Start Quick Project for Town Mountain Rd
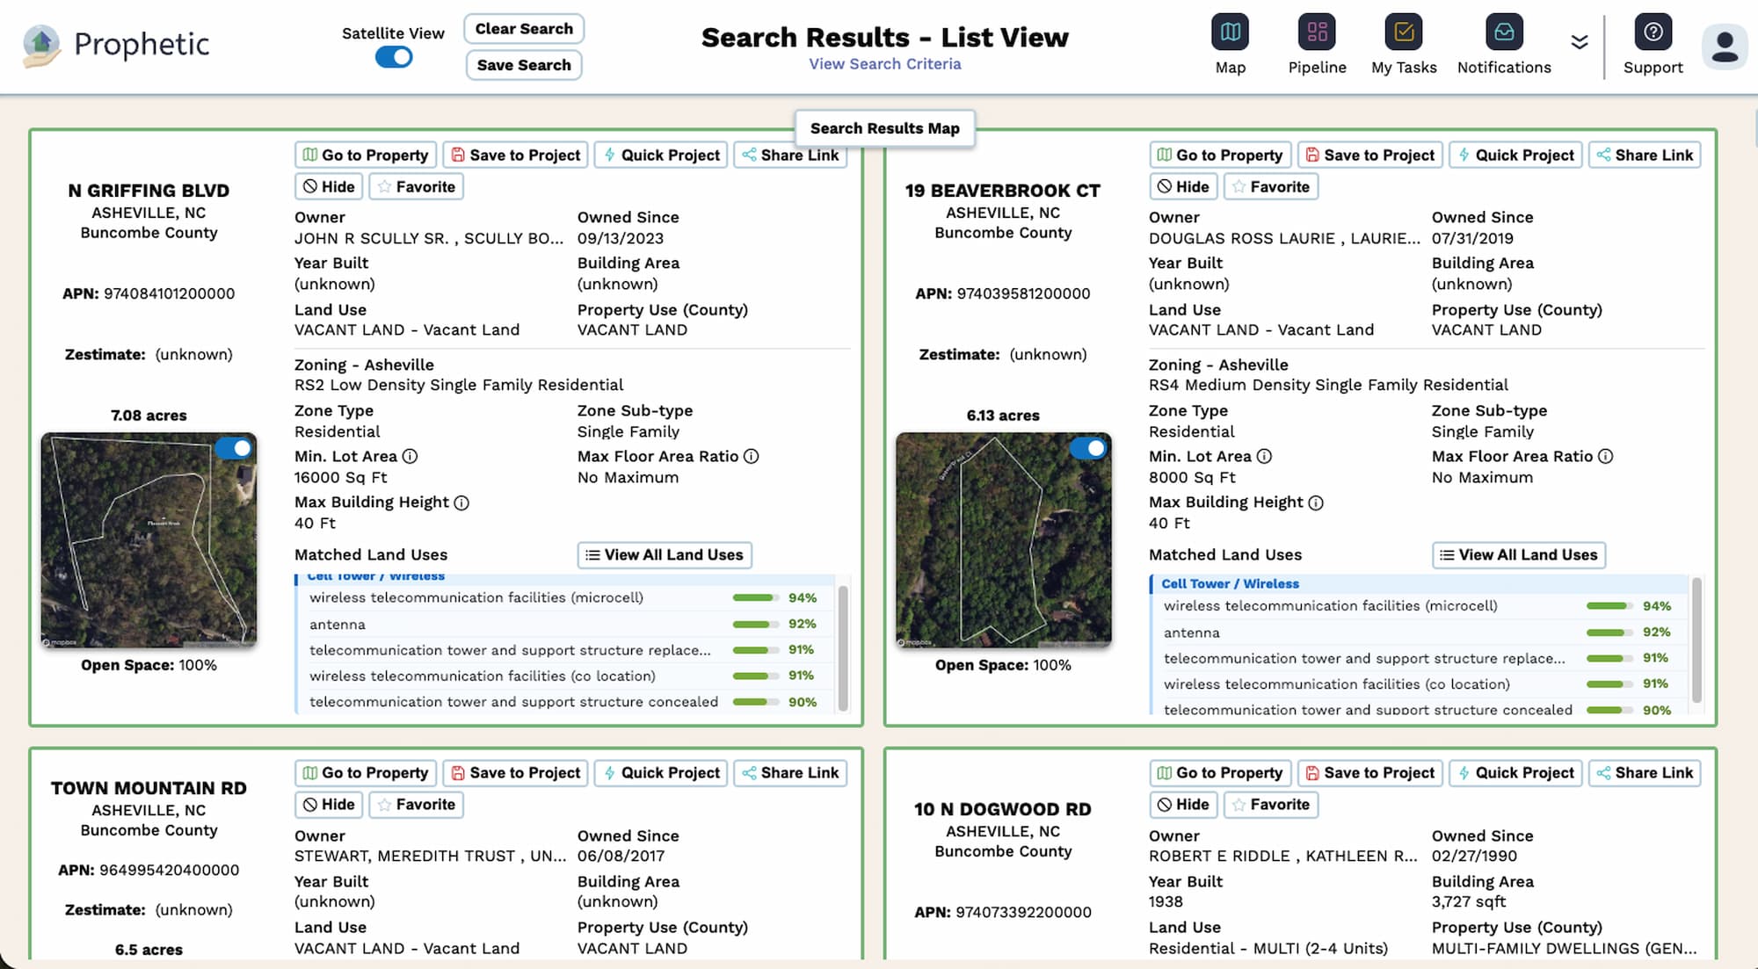The height and width of the screenshot is (969, 1758). tap(661, 773)
